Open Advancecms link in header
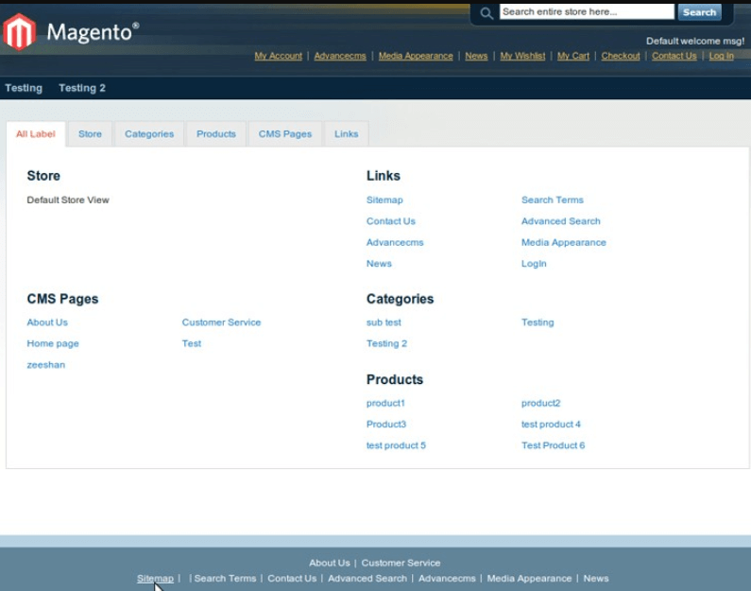Viewport: 751px width, 591px height. (340, 56)
